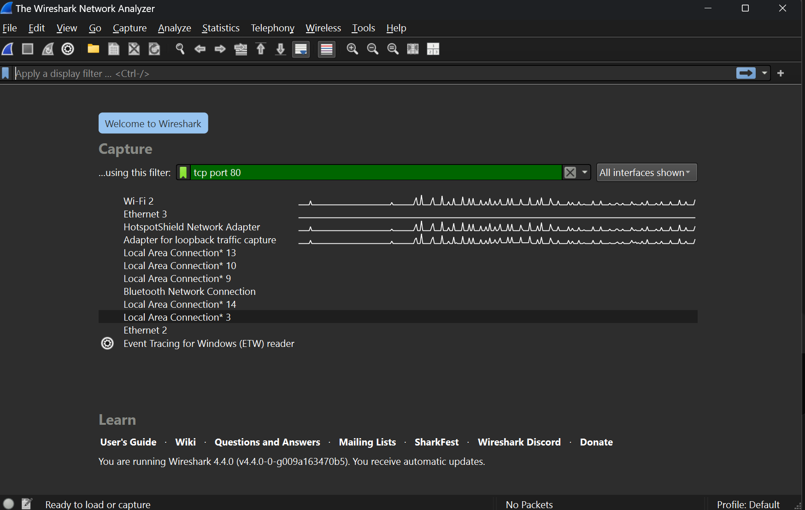Open the Tools menu

pyautogui.click(x=364, y=28)
